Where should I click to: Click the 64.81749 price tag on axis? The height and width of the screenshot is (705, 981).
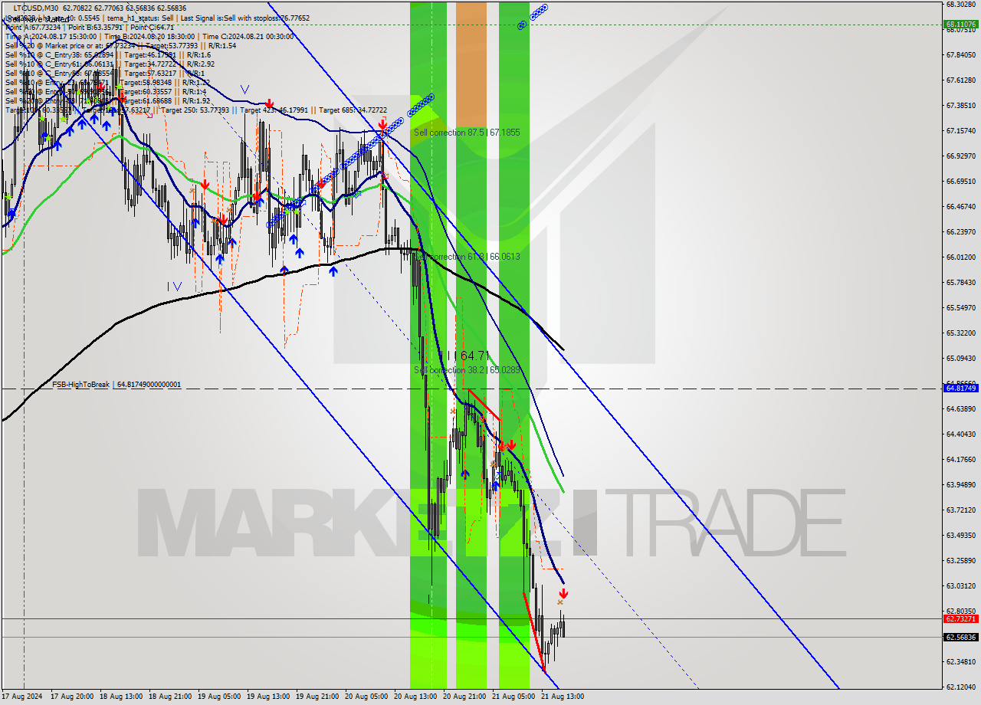[960, 389]
